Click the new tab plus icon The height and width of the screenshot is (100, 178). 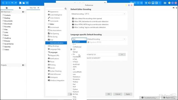click(x=176, y=8)
